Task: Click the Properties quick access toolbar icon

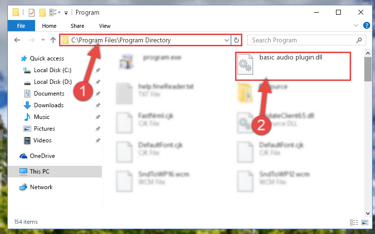Action: 32,12
